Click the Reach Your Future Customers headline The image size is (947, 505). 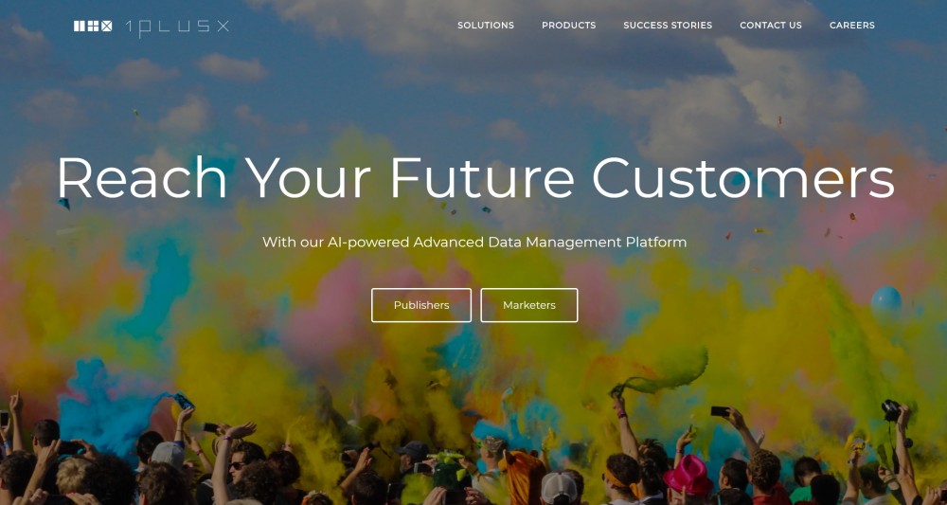pyautogui.click(x=475, y=177)
